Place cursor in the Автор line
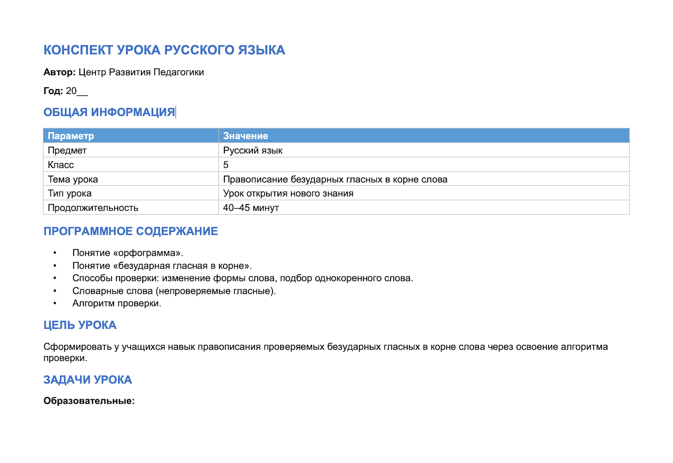Image resolution: width=673 pixels, height=463 pixels. pyautogui.click(x=124, y=72)
